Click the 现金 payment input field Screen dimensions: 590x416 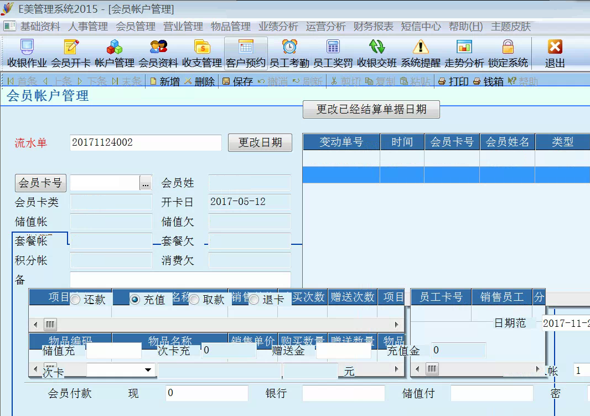206,393
